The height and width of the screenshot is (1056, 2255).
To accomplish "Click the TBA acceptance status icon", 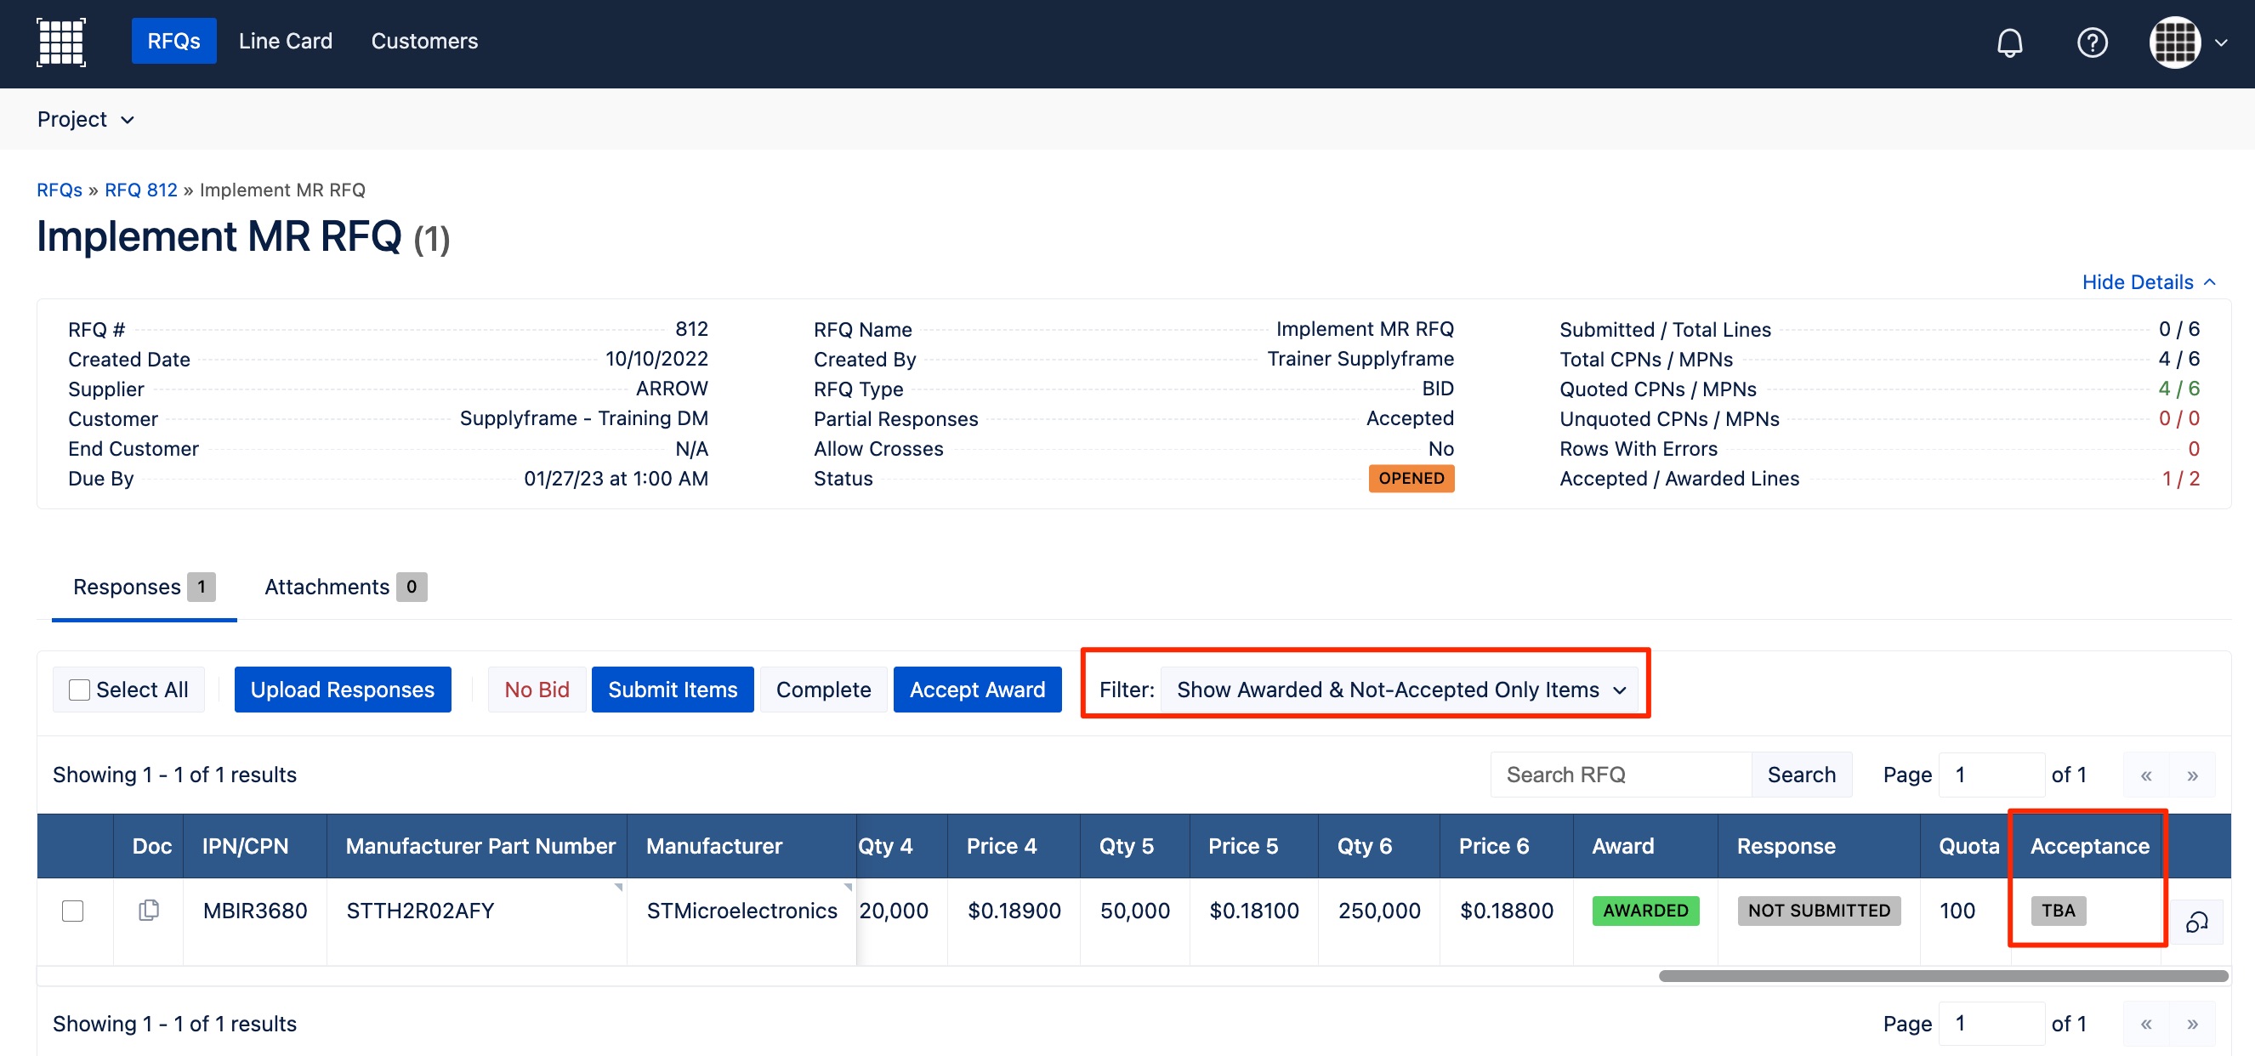I will [x=2058, y=909].
